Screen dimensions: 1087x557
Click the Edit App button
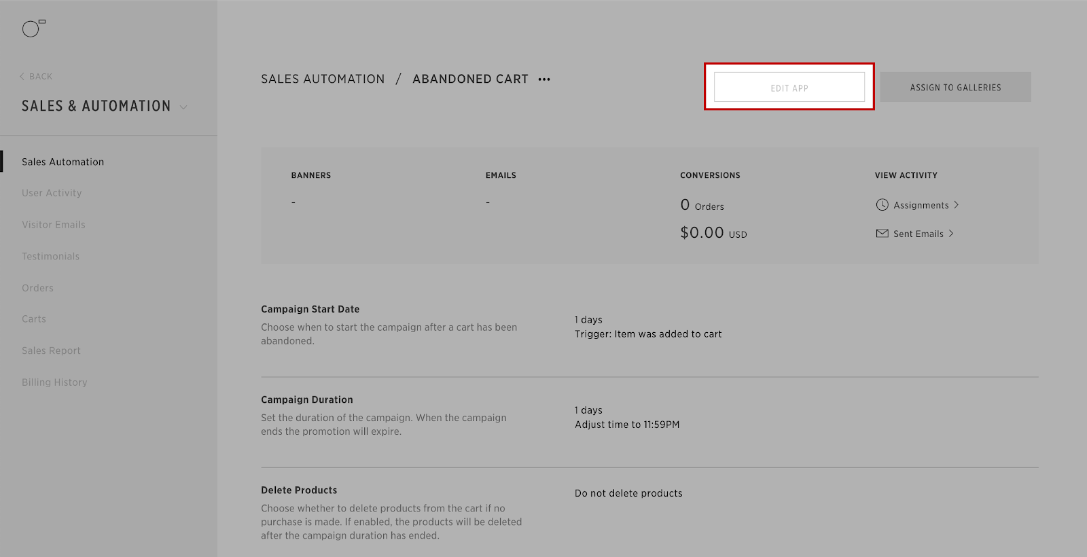pyautogui.click(x=789, y=88)
